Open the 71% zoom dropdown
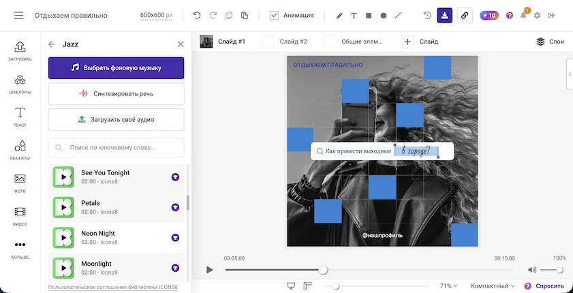The image size is (573, 293). pyautogui.click(x=448, y=286)
